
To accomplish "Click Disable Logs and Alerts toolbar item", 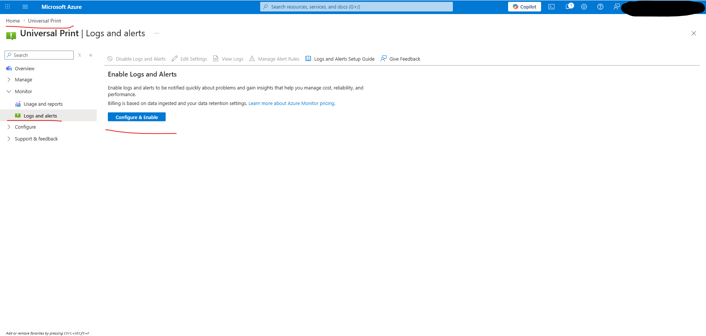I will (136, 59).
